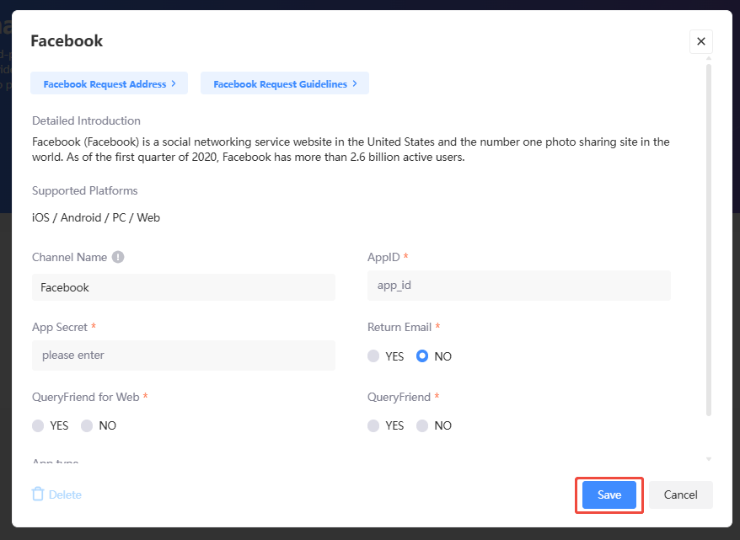Viewport: 740px width, 540px height.
Task: Click the red asterisk beside AppID
Action: tap(408, 257)
